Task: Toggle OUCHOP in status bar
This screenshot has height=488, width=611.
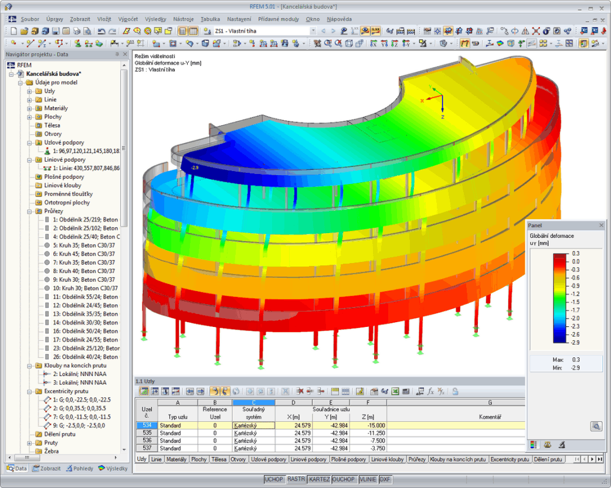Action: [x=343, y=479]
